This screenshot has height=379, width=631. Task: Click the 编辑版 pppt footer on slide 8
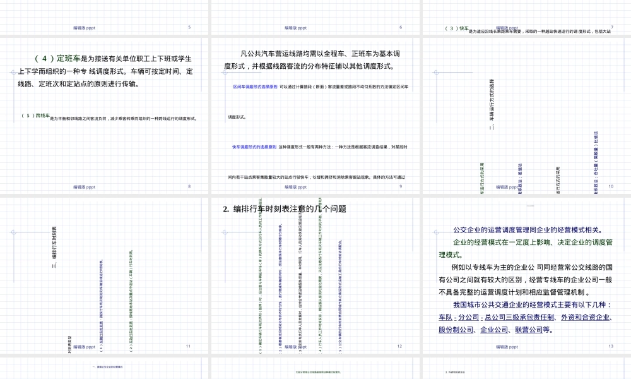pos(84,187)
